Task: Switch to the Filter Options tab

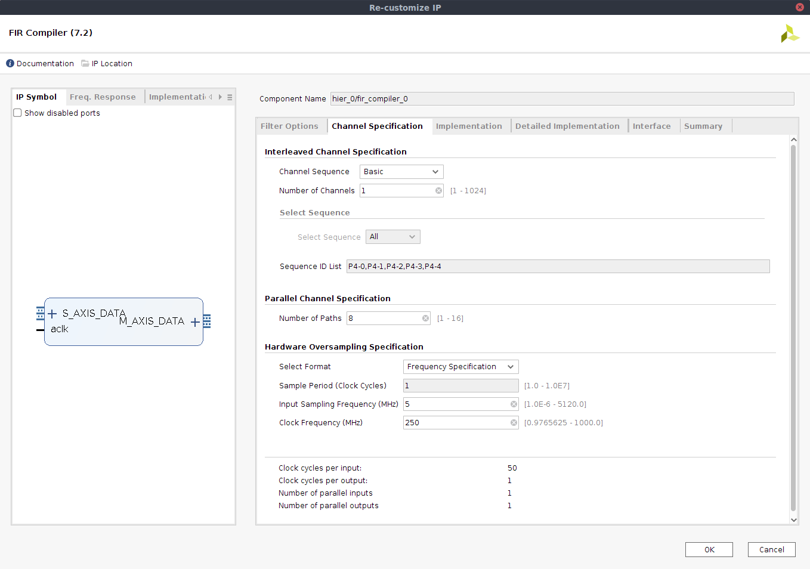Action: click(289, 126)
